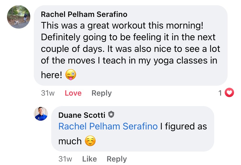Toggle Like on Duane Scotti's reply
The image size is (241, 165).
tap(89, 159)
